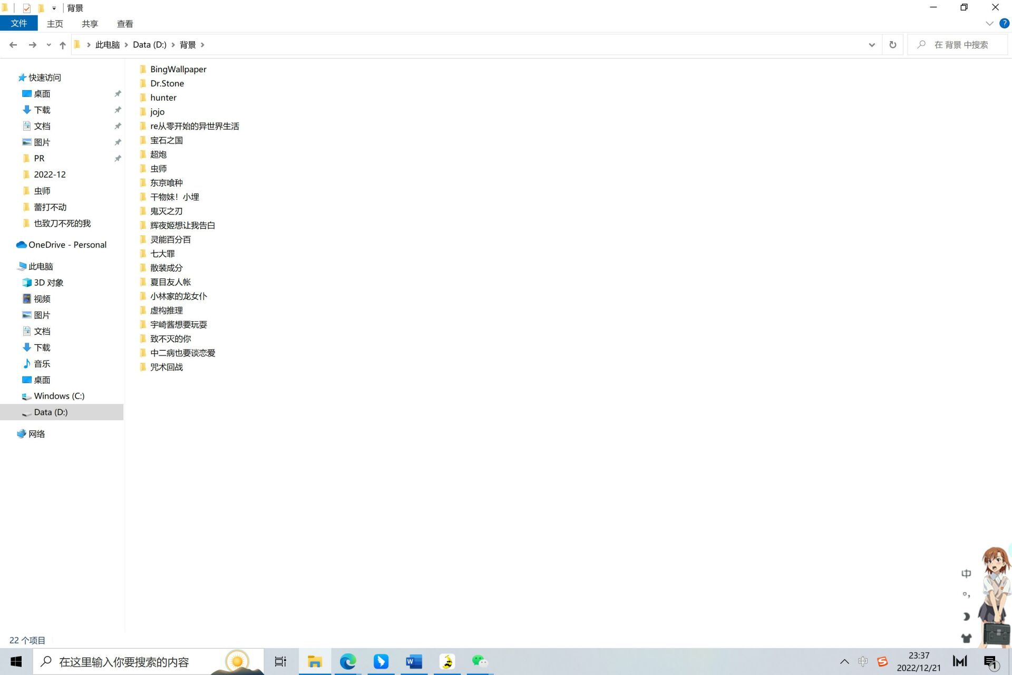Go up one folder level

[x=63, y=45]
